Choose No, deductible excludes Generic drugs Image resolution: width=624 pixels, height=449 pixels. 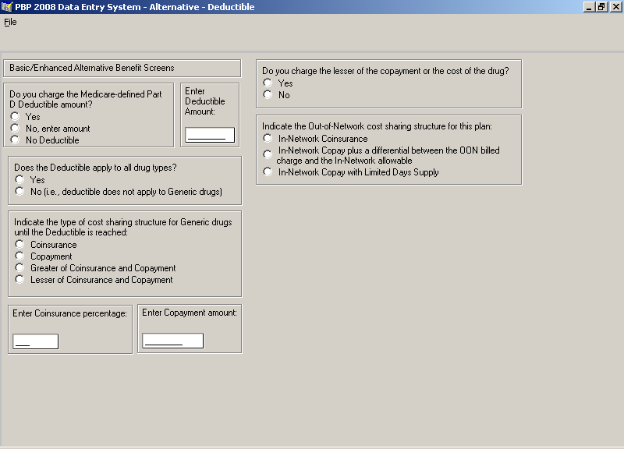(x=19, y=191)
